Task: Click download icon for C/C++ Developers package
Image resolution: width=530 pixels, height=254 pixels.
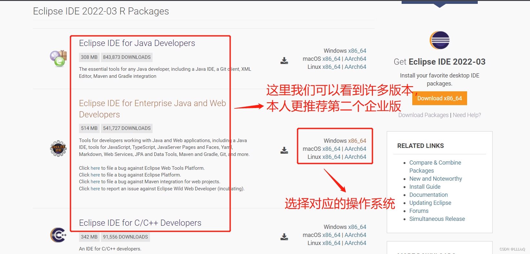Action: click(x=284, y=237)
